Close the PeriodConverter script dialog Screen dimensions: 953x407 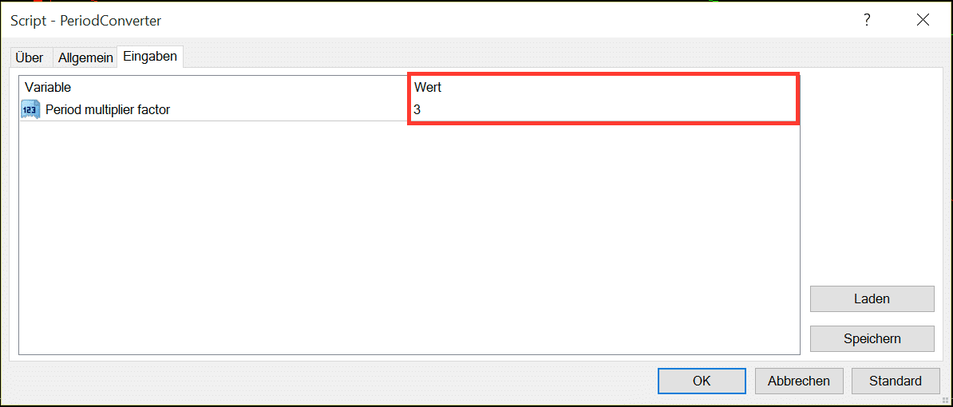[x=923, y=20]
